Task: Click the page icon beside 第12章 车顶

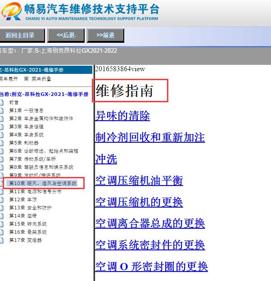Action: [x=1, y=199]
